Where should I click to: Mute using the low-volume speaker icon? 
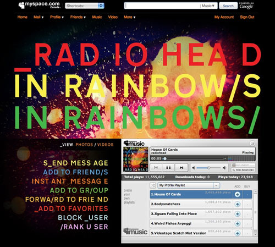click(194, 168)
